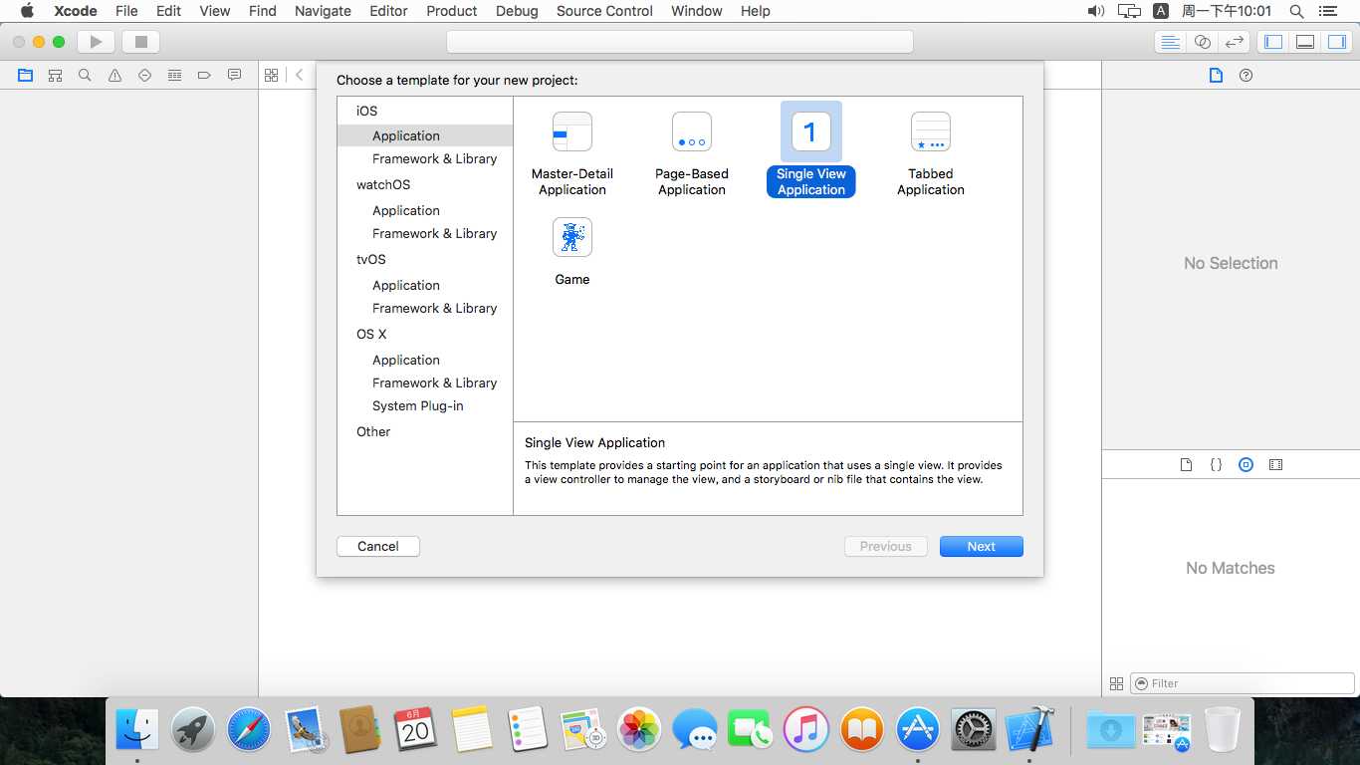
Task: Open the Source Control menu
Action: coord(604,11)
